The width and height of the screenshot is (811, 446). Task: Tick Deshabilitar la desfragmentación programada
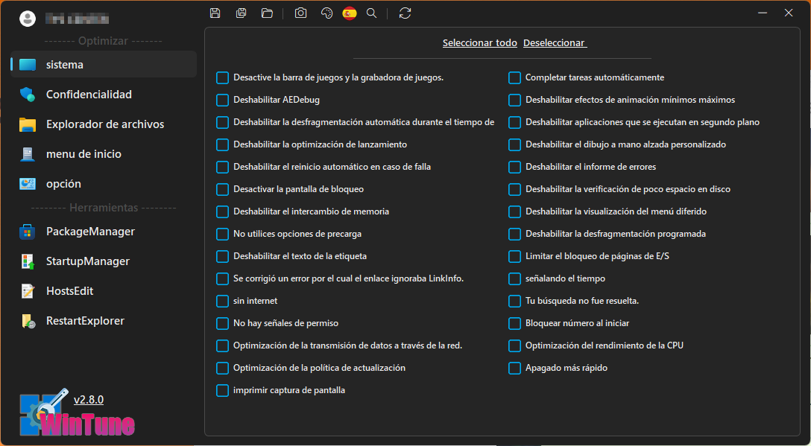(x=514, y=234)
